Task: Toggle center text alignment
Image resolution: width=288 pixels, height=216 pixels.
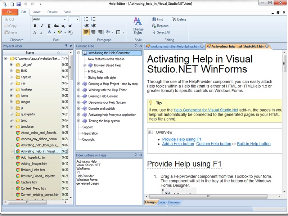Action: point(94,32)
